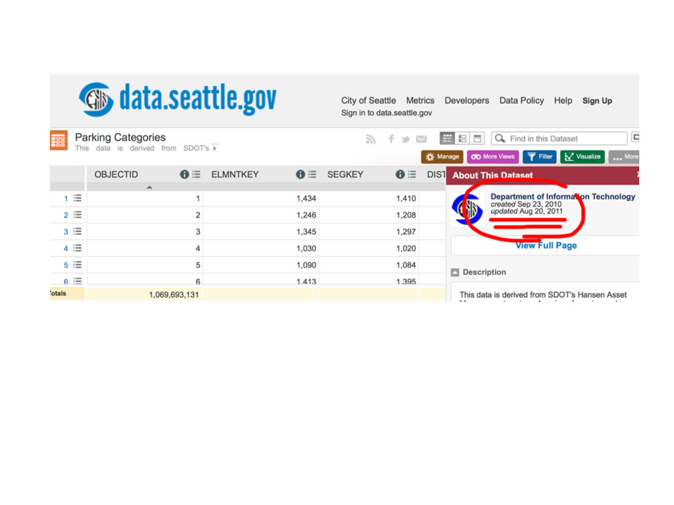The height and width of the screenshot is (505, 674).
Task: Open the Developers page
Action: pos(467,101)
